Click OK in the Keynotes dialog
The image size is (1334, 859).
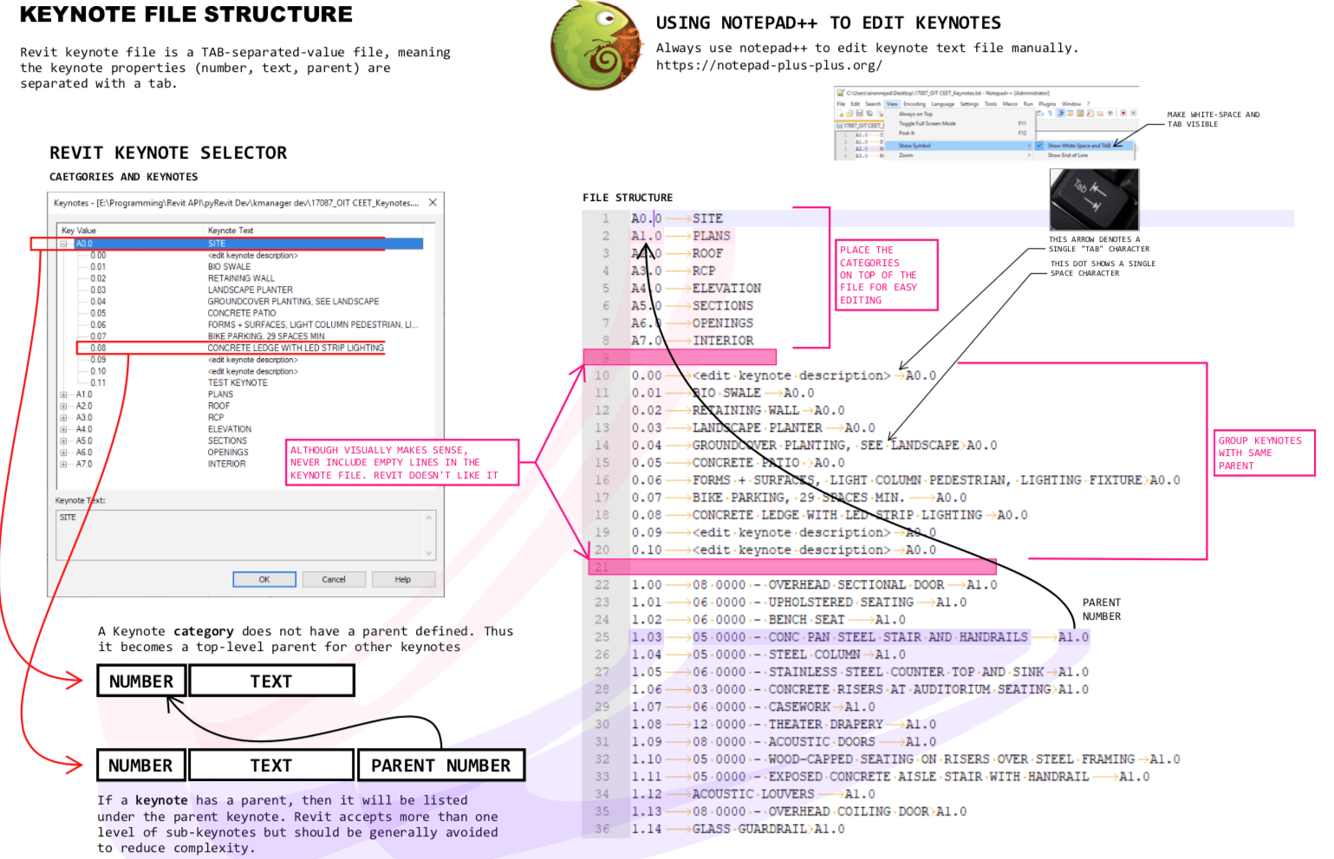tap(264, 579)
